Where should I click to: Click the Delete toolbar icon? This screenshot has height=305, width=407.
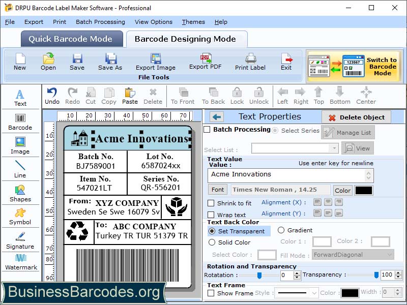(x=153, y=96)
